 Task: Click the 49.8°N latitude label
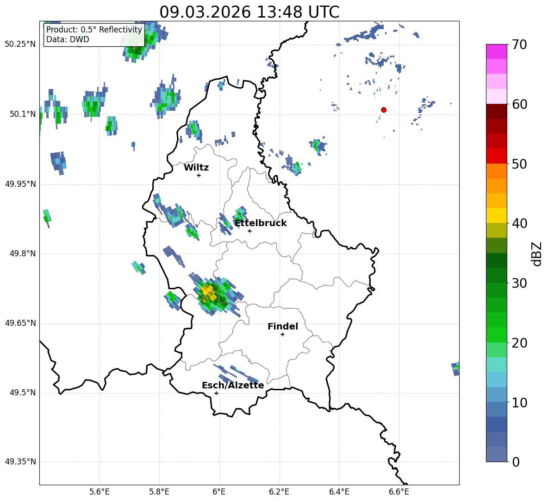click(23, 254)
